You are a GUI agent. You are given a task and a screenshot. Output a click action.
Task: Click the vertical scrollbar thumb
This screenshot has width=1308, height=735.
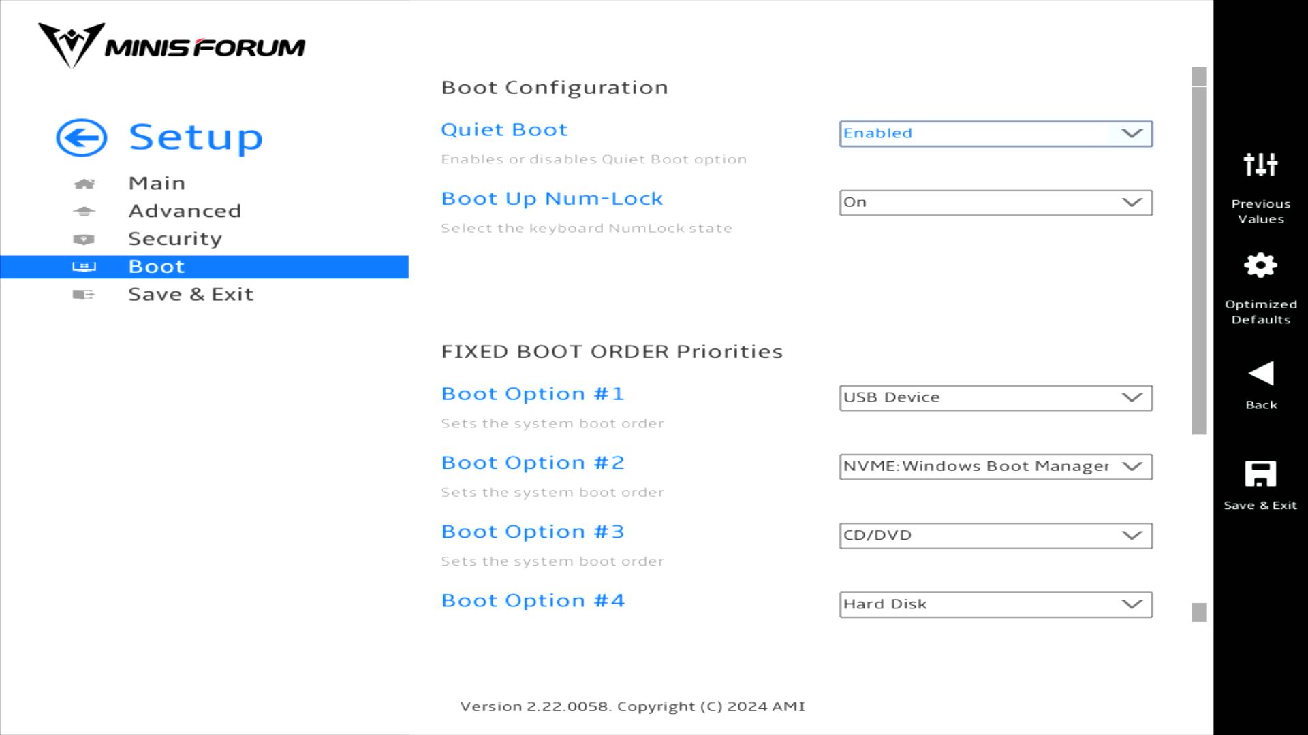(x=1199, y=259)
